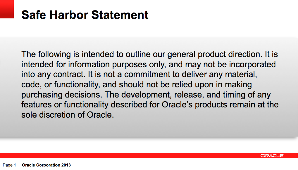Click the phrase 'code, or functionality'
Screen dimensions: 298x170
coord(61,85)
